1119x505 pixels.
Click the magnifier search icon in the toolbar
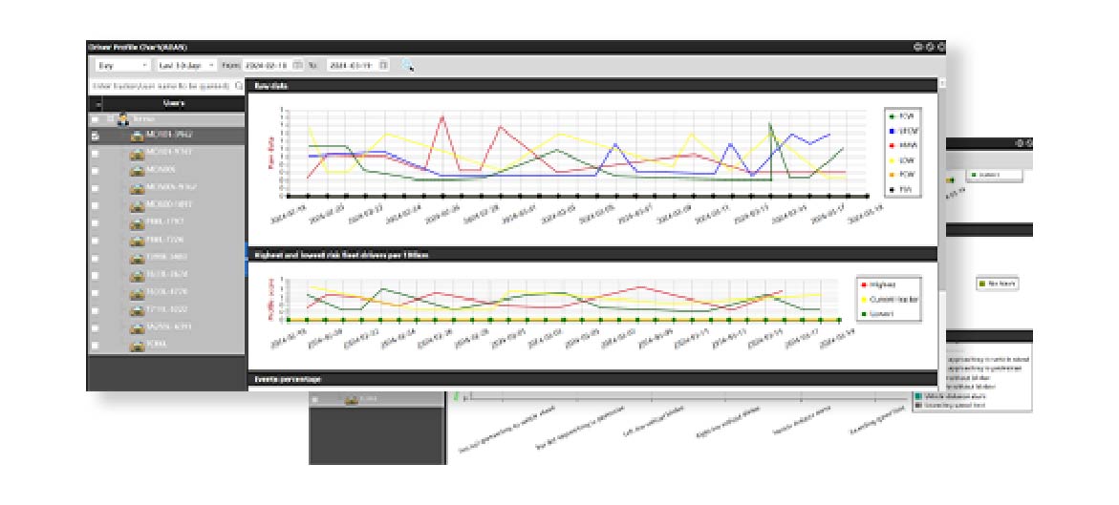coord(408,65)
